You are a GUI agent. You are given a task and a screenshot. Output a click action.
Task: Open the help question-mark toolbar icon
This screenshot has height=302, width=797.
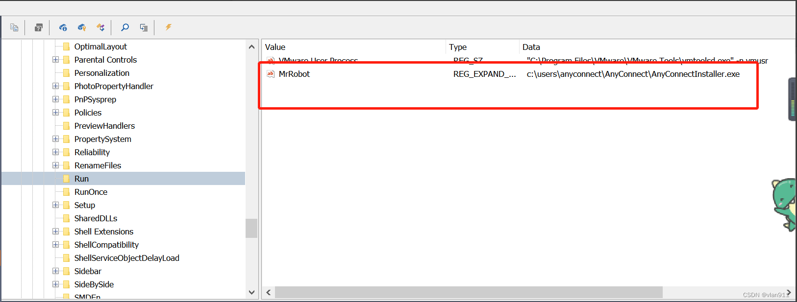38,27
